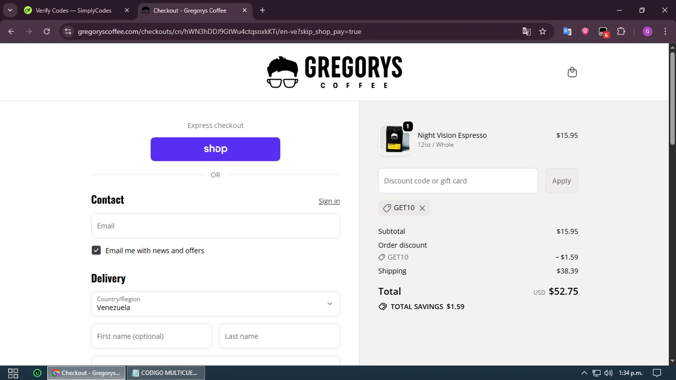Click the First name (optional) field
Viewport: 676px width, 380px height.
point(151,336)
